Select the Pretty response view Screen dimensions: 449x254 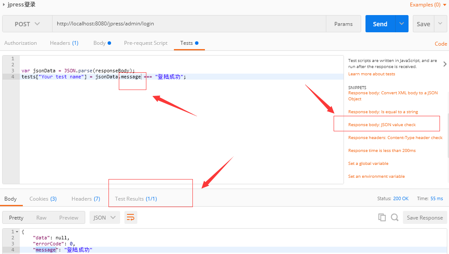pos(16,218)
